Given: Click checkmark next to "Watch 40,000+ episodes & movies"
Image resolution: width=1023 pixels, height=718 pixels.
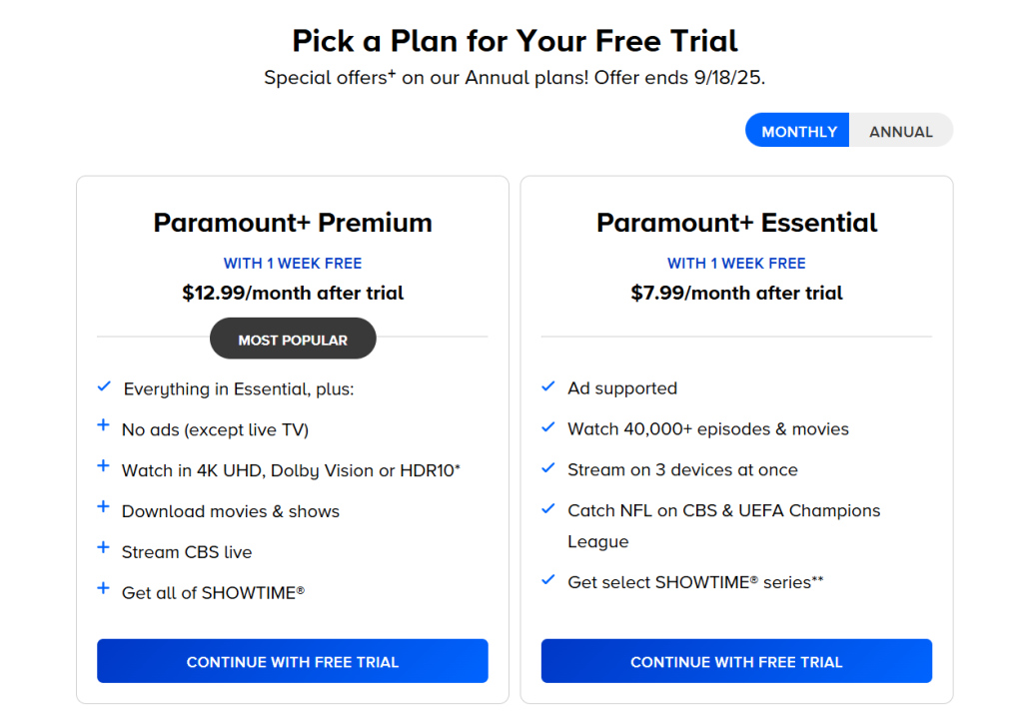Looking at the screenshot, I should [547, 428].
